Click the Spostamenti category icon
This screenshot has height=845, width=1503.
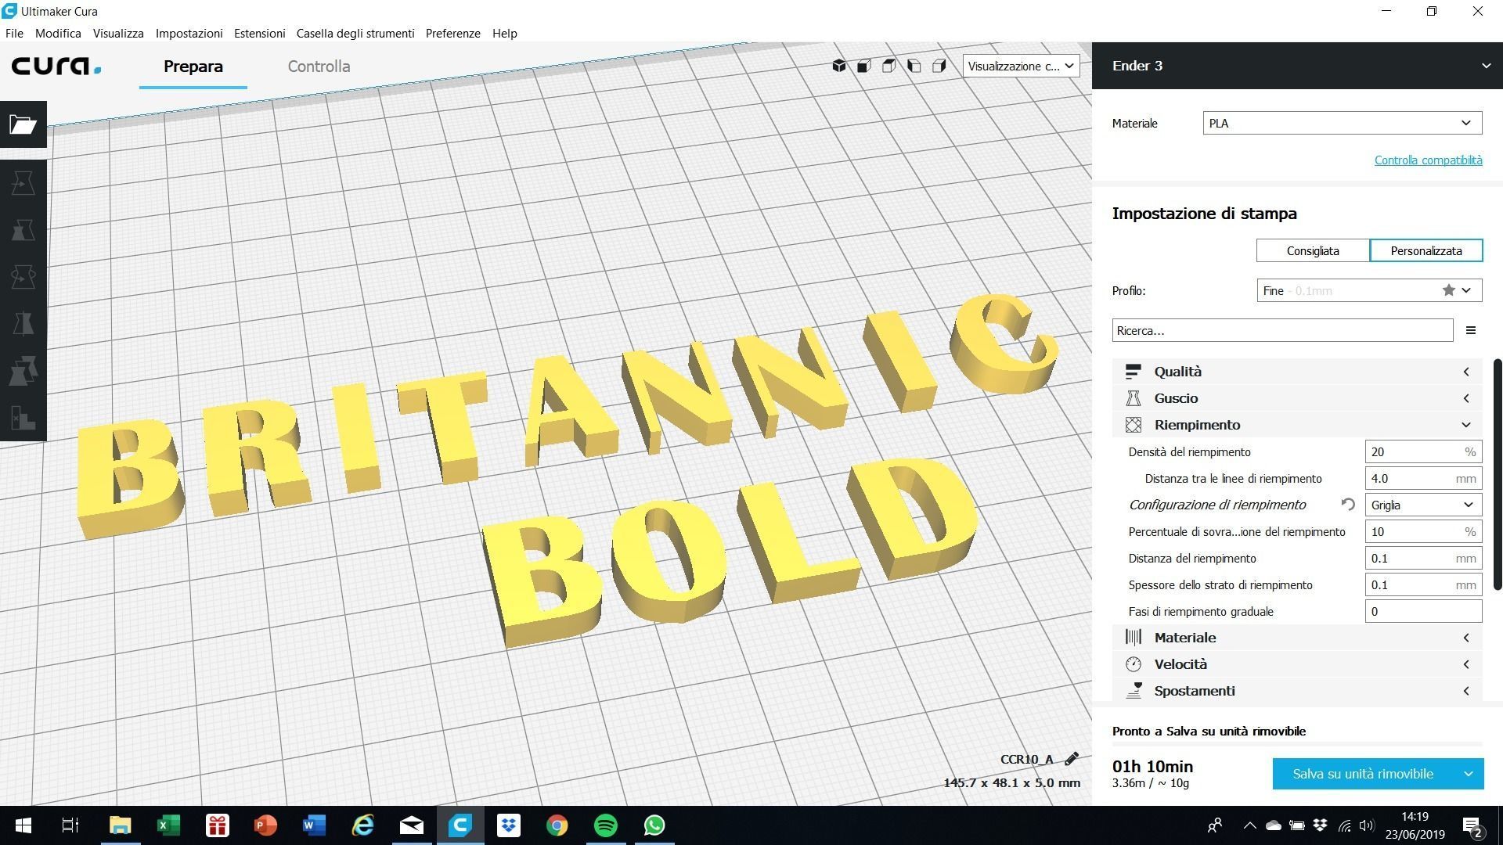(1134, 691)
